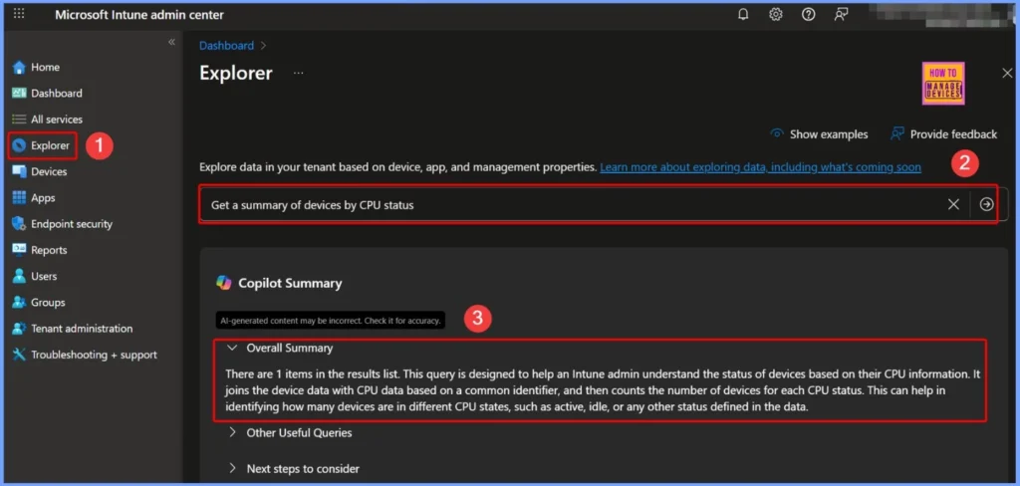
Task: Click the Groups people icon
Action: pos(19,302)
